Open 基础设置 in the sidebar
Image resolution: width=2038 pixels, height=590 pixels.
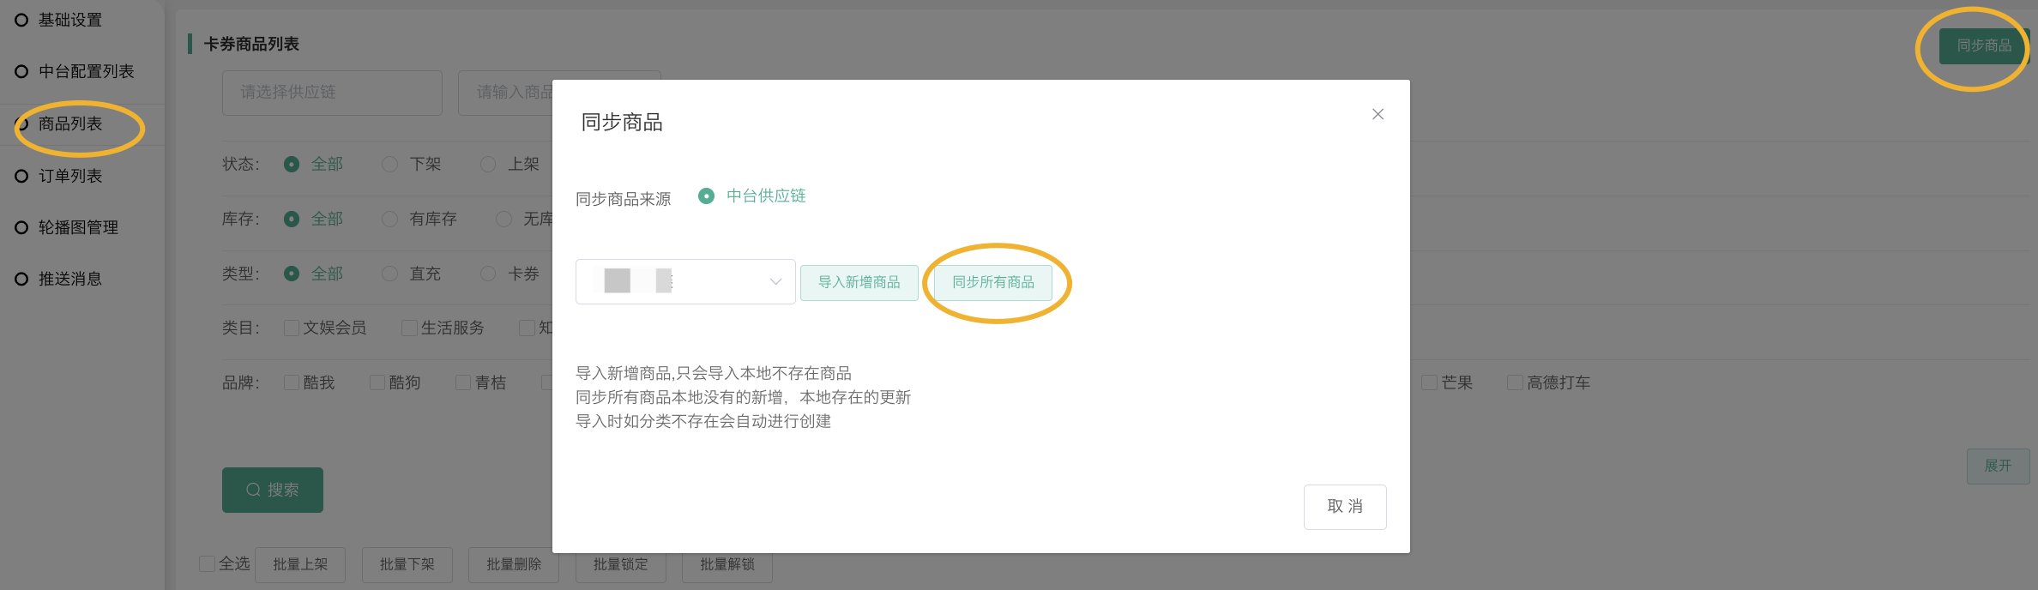70,20
